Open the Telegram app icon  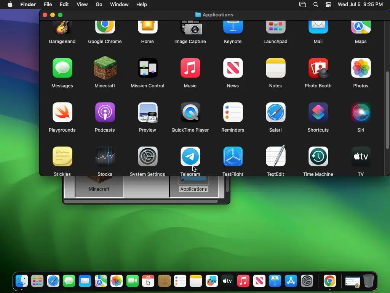pos(190,156)
